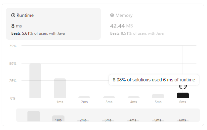
Task: Click the 8 ms runtime value
Action: point(17,26)
